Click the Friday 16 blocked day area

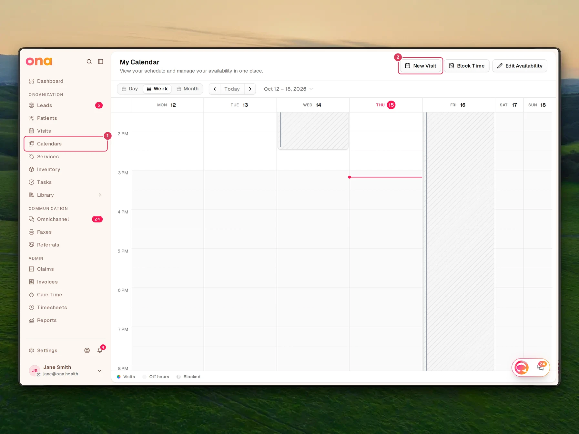click(459, 241)
